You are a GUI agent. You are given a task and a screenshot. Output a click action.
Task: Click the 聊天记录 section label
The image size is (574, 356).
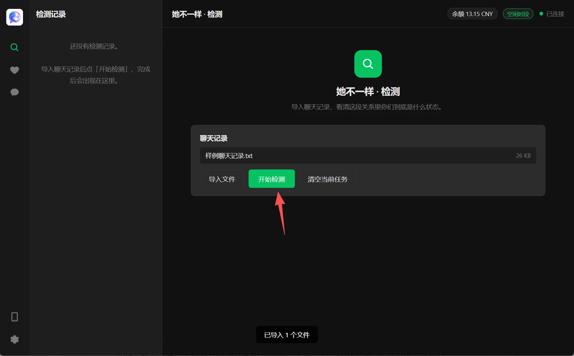(x=213, y=138)
